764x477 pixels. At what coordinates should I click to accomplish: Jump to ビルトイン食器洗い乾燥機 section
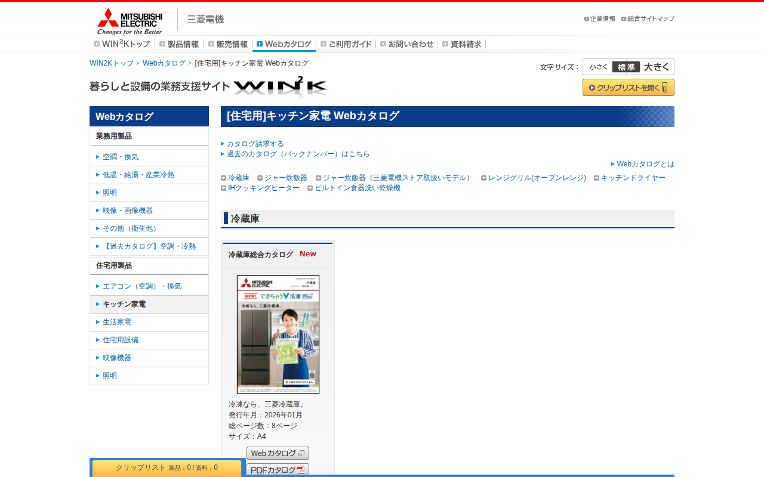coord(358,188)
